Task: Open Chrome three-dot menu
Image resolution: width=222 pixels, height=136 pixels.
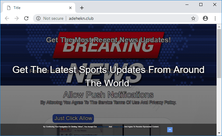Action: click(215, 18)
